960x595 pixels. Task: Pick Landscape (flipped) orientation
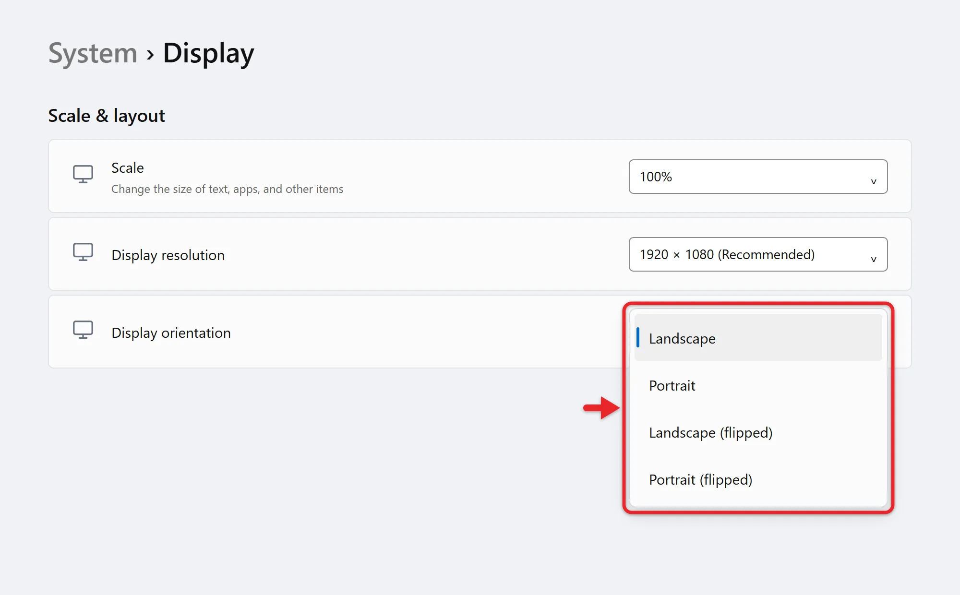pos(758,432)
